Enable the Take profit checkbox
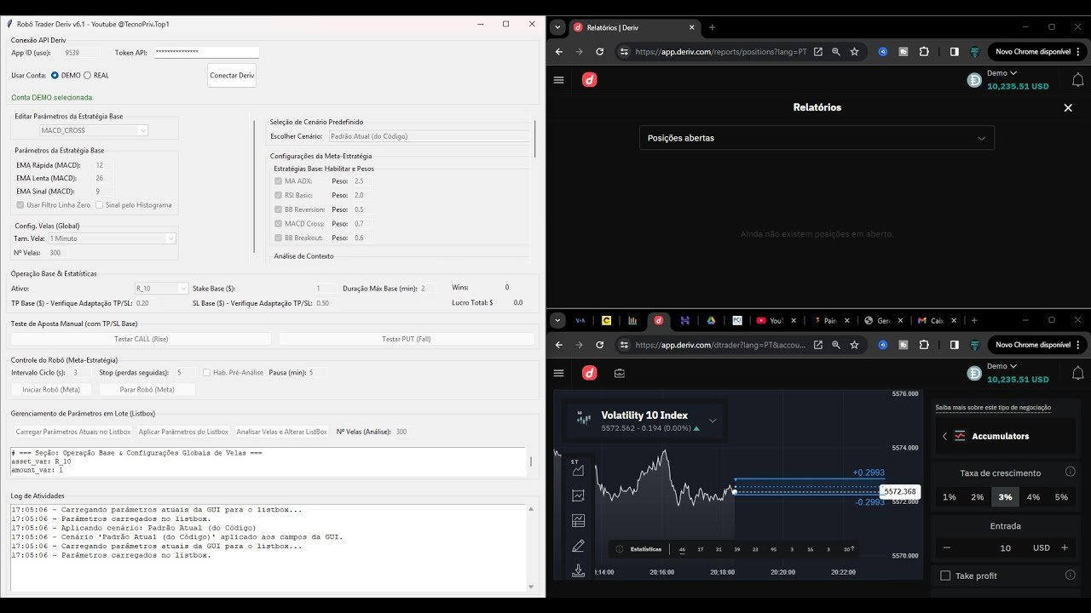Screen dimensions: 1091x613 click(x=944, y=576)
